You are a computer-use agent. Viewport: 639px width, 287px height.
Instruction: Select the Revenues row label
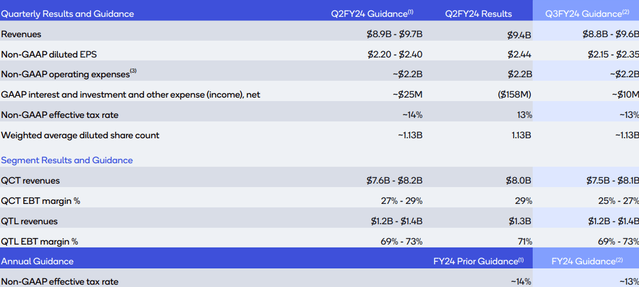21,34
